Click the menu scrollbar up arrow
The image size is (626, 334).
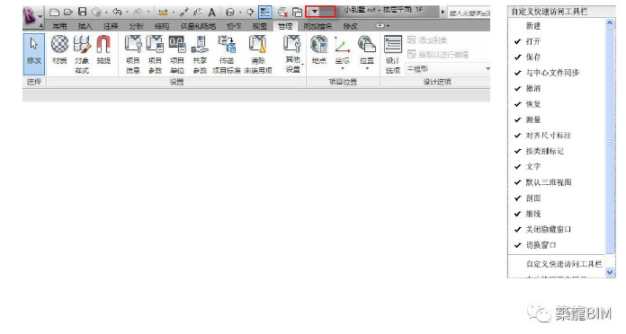click(610, 23)
